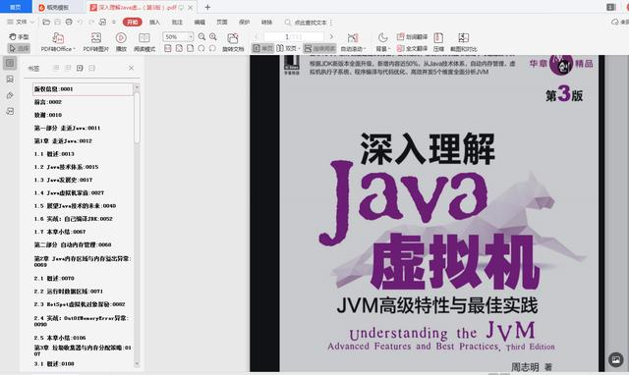Open bookmark 前言:0002
The width and height of the screenshot is (629, 375).
48,102
